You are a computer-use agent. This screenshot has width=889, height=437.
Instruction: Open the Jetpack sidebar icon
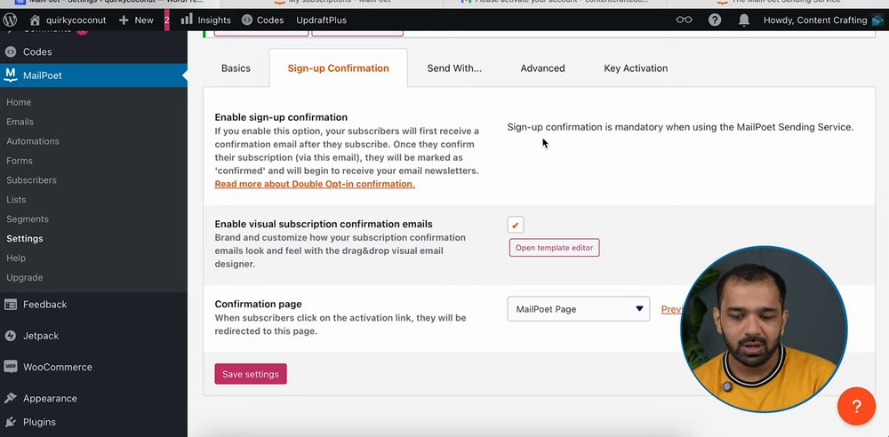(x=10, y=336)
